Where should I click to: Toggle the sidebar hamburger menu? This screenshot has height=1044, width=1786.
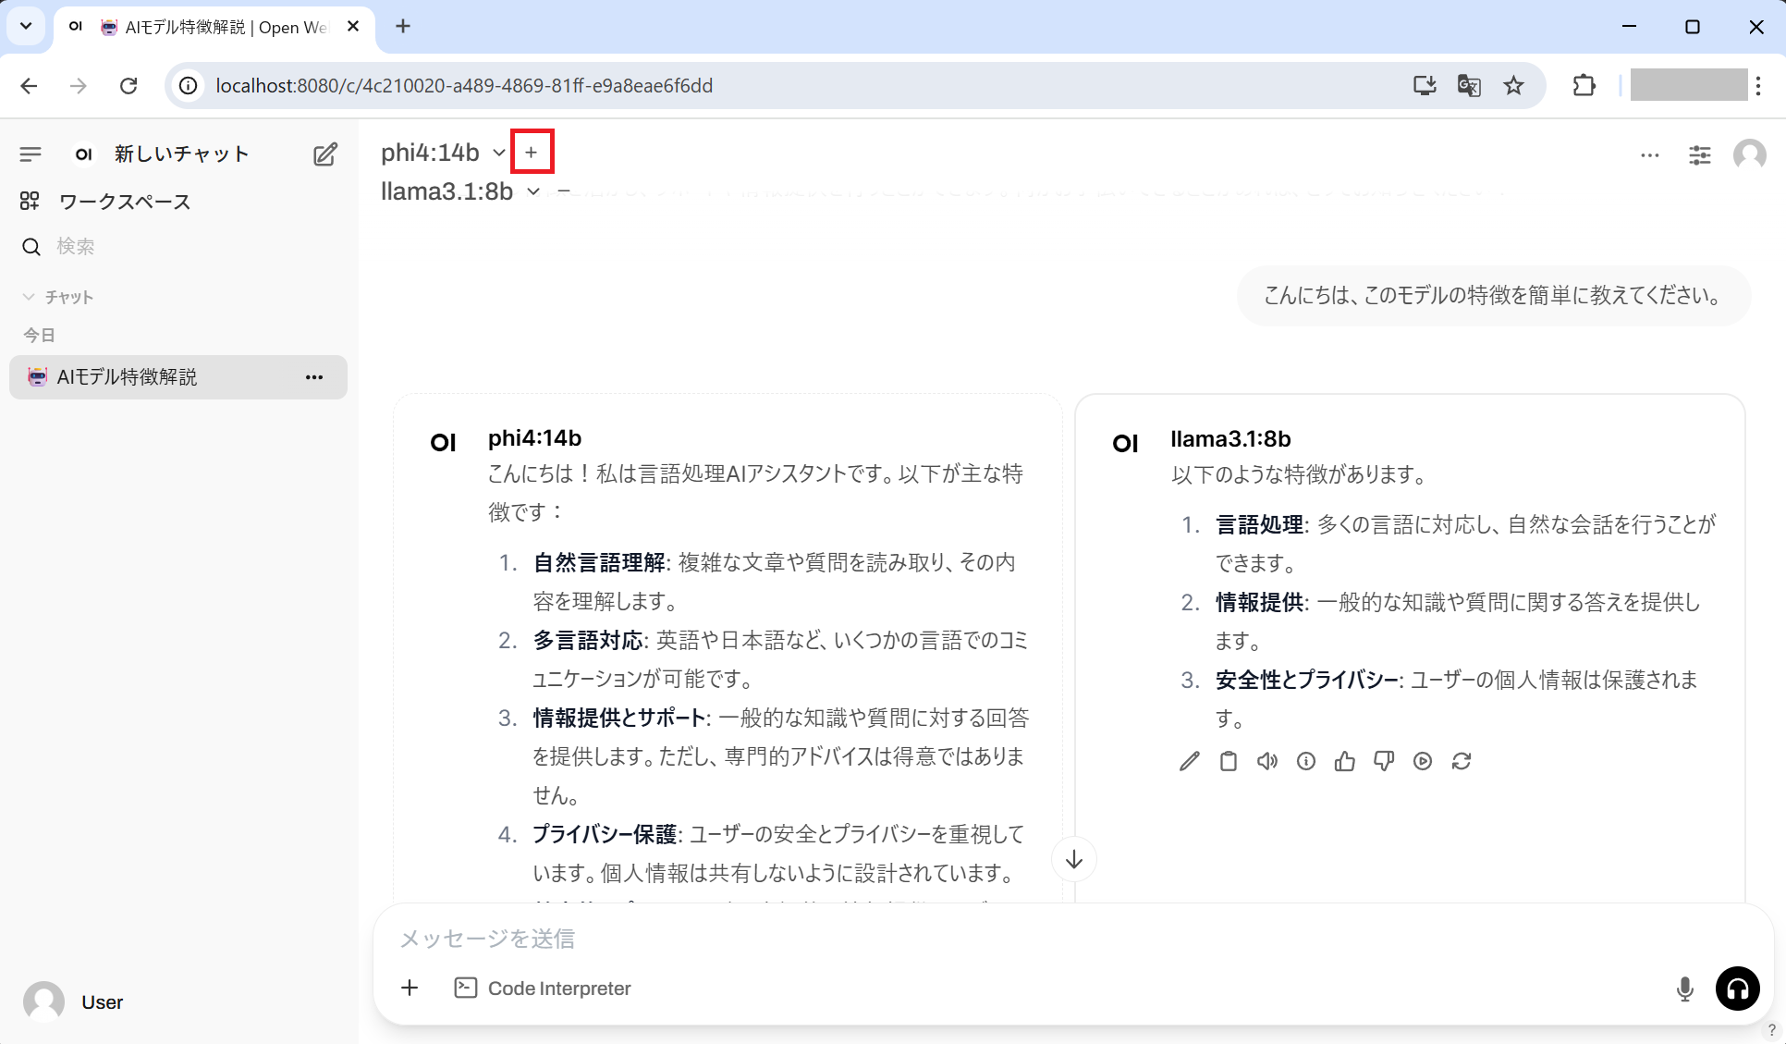[31, 154]
